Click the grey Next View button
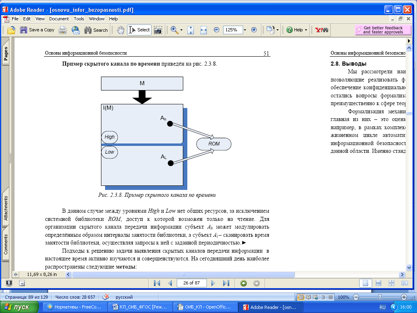Viewport: 417px width, 313px height. [x=257, y=283]
